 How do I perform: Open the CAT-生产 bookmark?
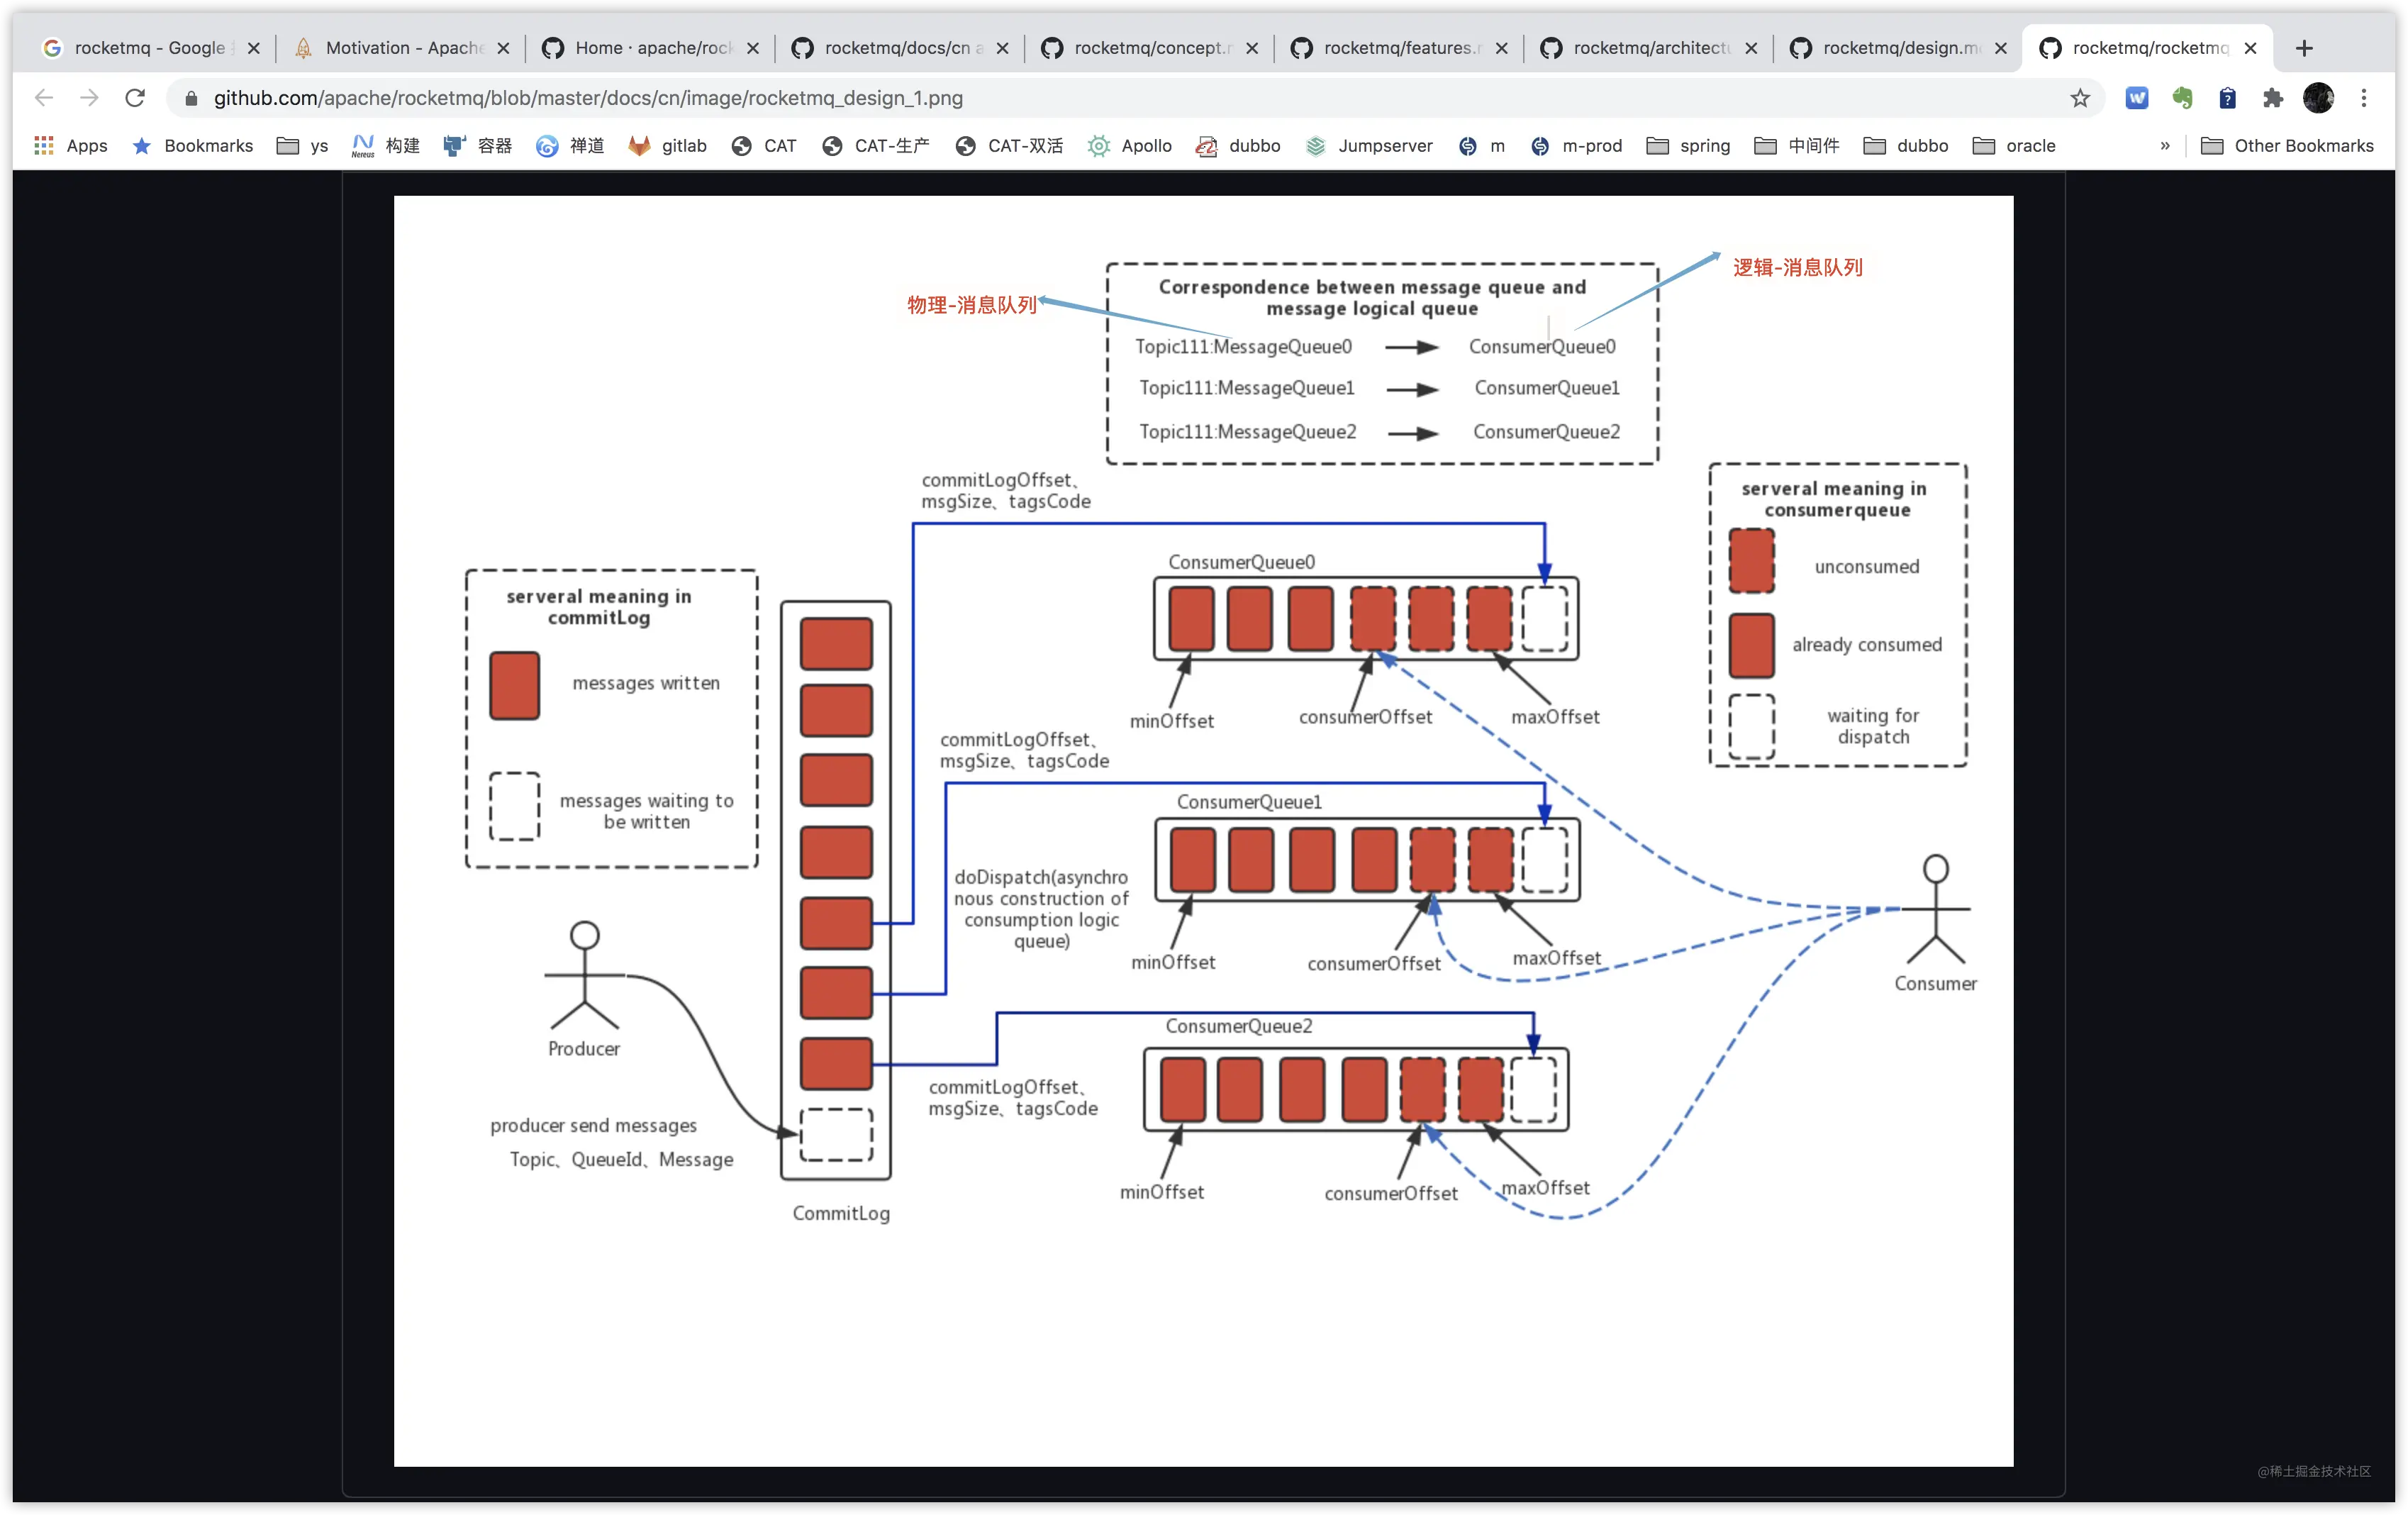(x=876, y=146)
